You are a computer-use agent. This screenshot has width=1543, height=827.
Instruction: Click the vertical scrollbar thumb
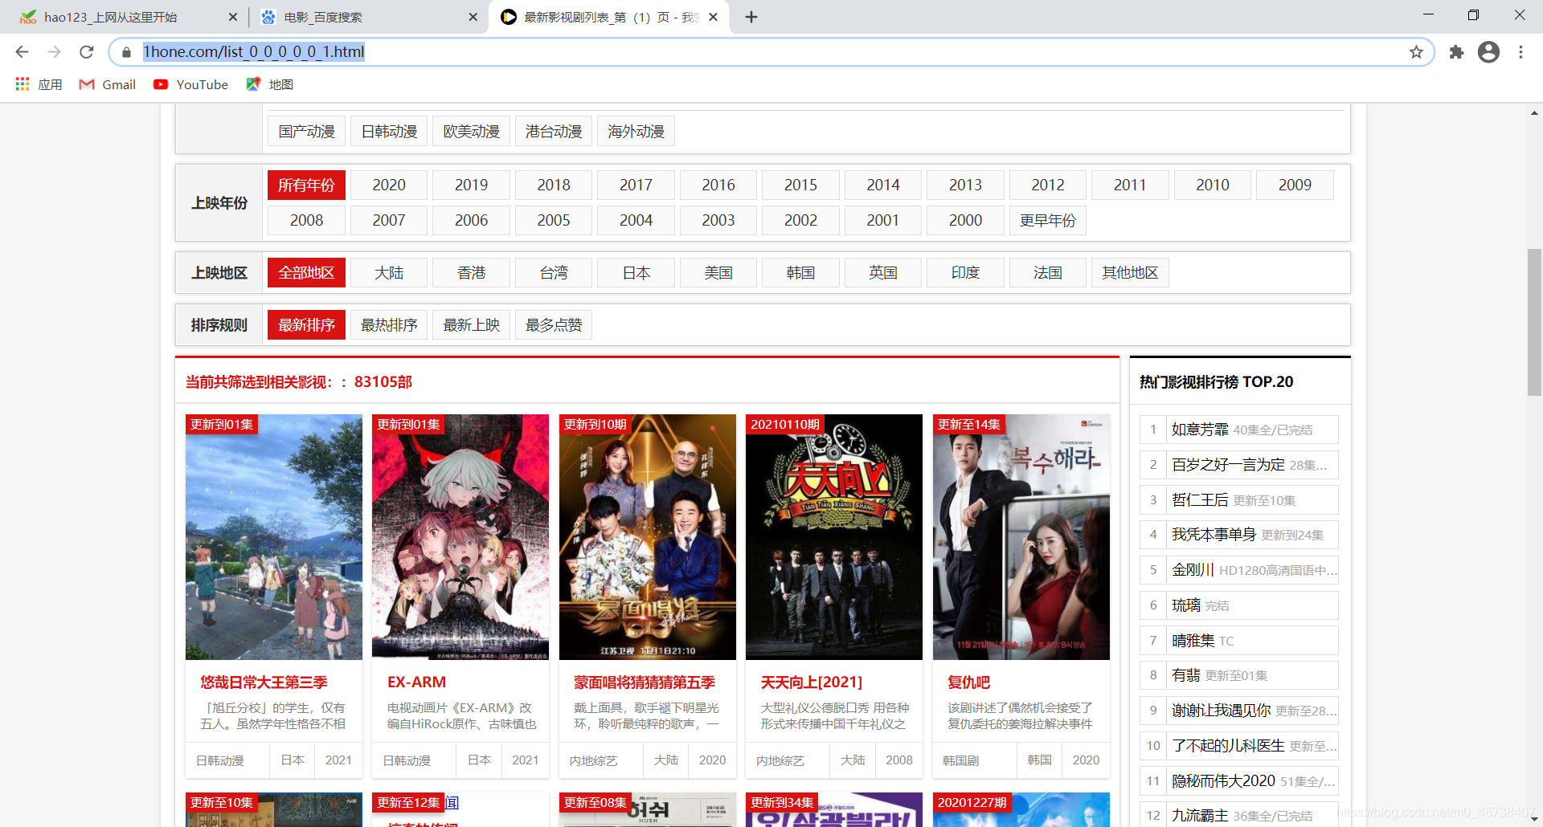(1534, 322)
